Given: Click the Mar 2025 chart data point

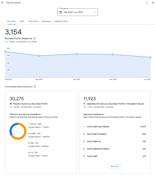Looking at the screenshot, I should (39, 56).
